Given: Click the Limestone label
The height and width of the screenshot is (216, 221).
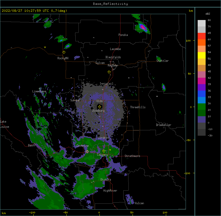Looking at the screenshot, I should pyautogui.click(x=39, y=91).
